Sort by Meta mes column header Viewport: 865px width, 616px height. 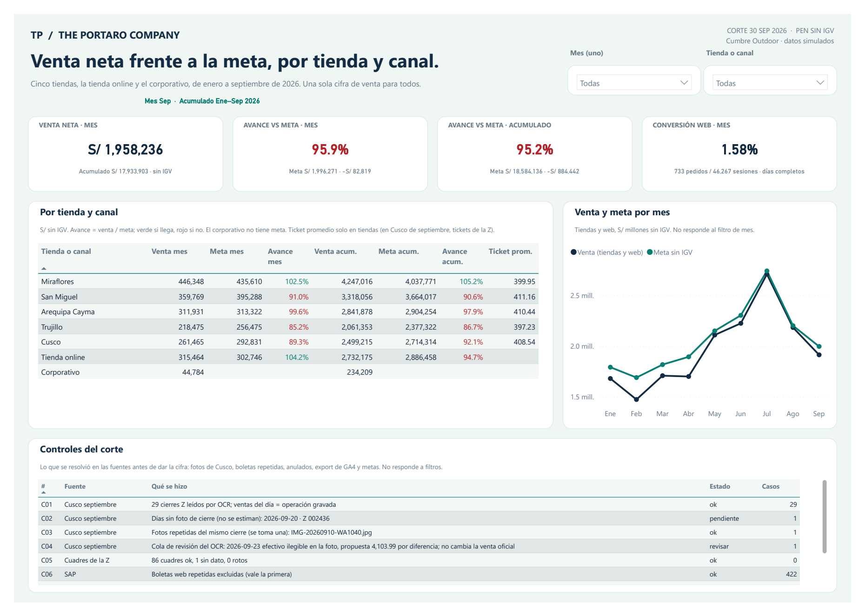[226, 252]
